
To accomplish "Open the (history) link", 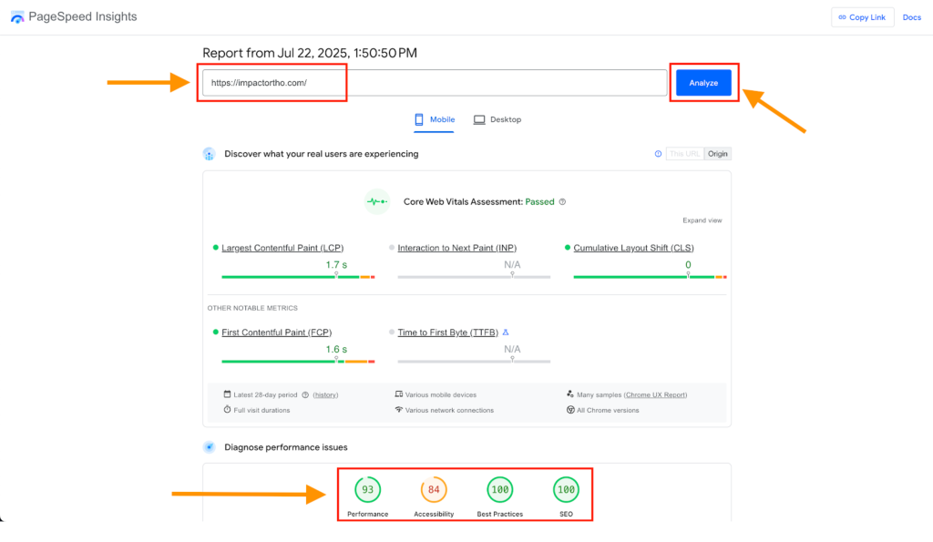I will click(325, 395).
